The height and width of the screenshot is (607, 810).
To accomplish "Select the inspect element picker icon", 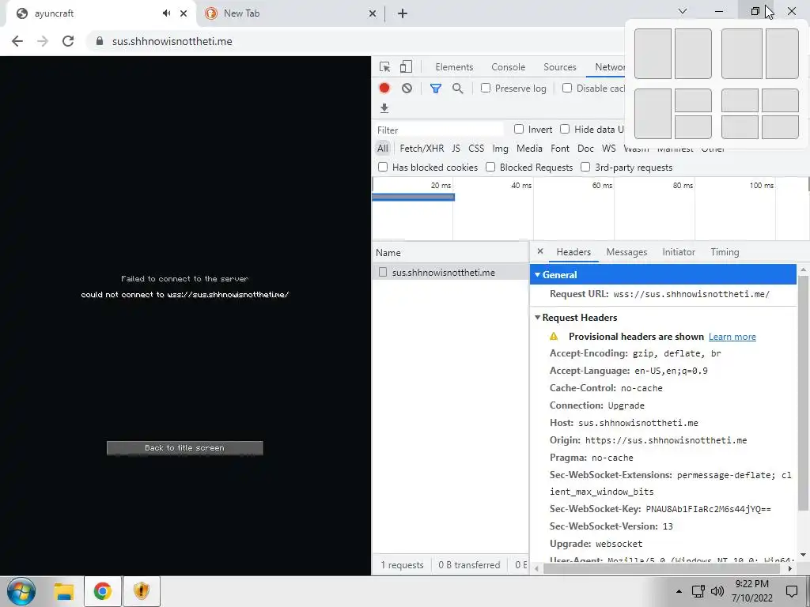I will pos(384,66).
